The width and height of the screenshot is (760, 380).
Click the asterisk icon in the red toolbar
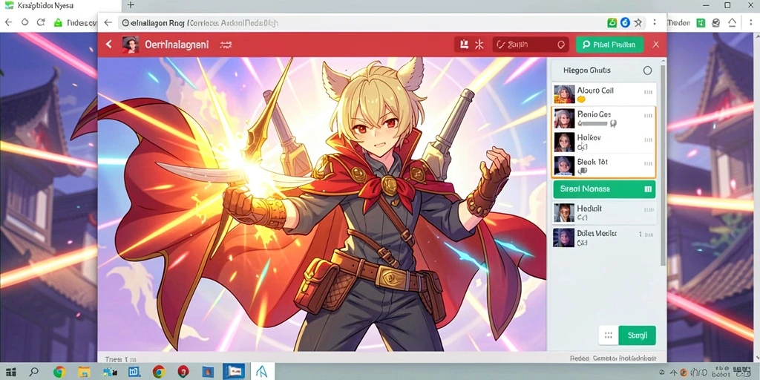(479, 45)
